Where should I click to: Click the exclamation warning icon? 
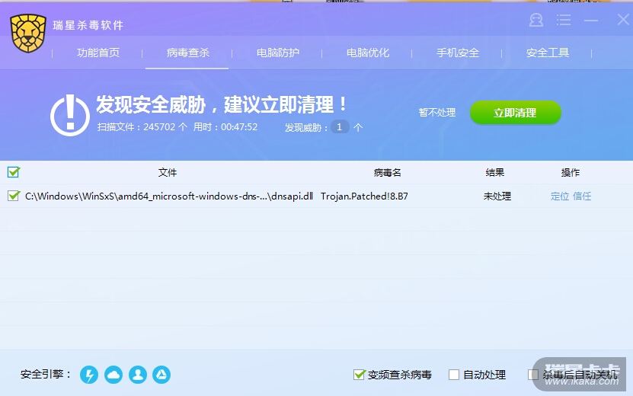click(x=70, y=116)
